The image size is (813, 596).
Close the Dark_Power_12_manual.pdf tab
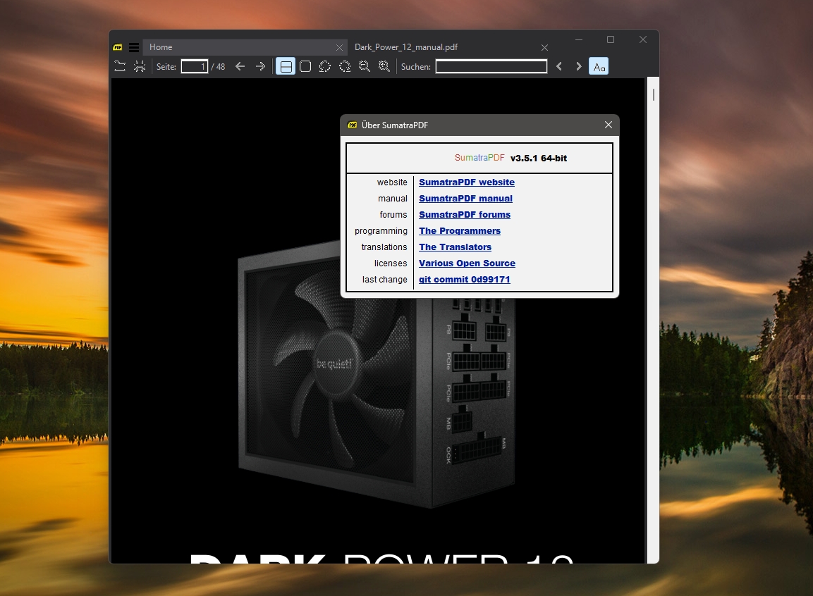pos(544,48)
